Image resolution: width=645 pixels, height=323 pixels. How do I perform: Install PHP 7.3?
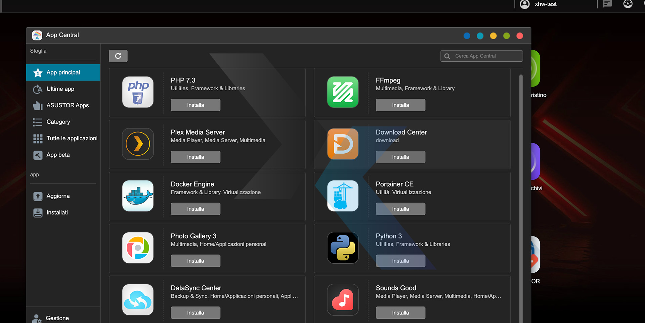coord(195,105)
